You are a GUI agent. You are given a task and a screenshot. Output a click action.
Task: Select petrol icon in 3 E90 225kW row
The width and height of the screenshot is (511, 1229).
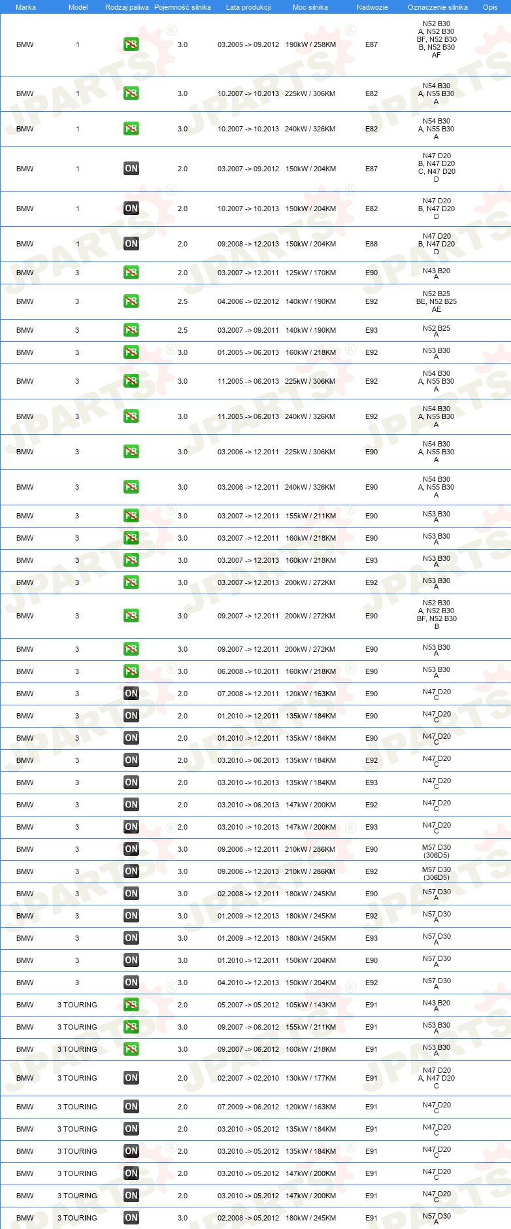pyautogui.click(x=131, y=452)
